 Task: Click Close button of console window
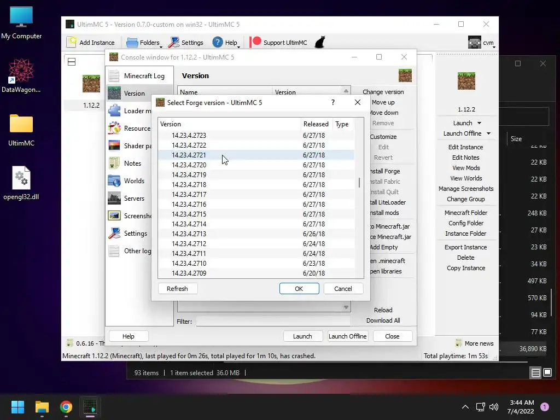pos(392,336)
